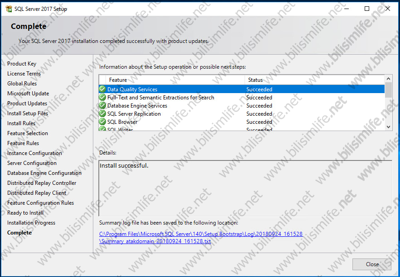
Task: Click Succeeded status of SQL Browser
Action: [x=259, y=122]
